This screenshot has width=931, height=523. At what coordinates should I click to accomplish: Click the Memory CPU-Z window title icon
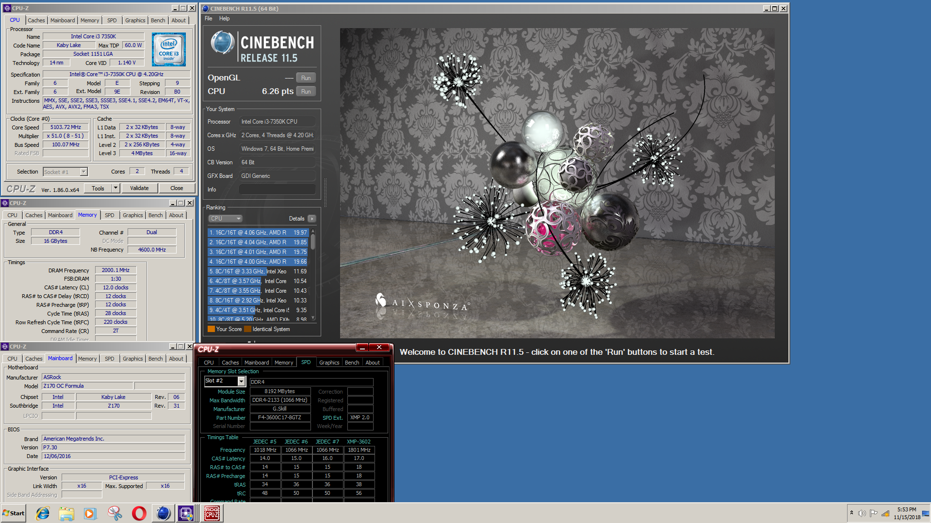pos(5,203)
